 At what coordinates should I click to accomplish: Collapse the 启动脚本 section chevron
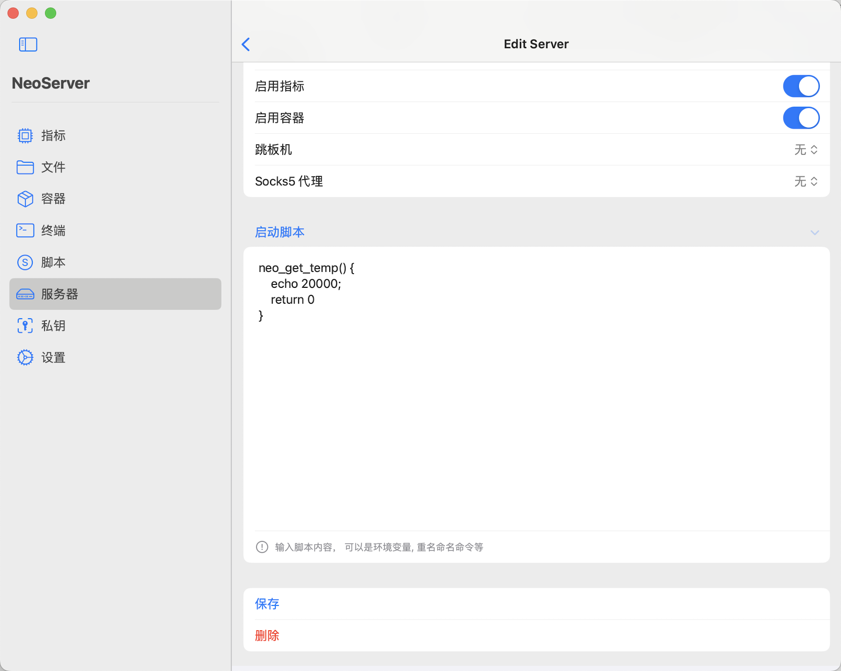click(x=815, y=233)
